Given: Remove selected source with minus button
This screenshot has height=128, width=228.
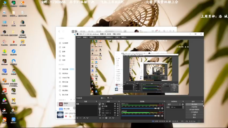Looking at the screenshot, I should [103, 118].
